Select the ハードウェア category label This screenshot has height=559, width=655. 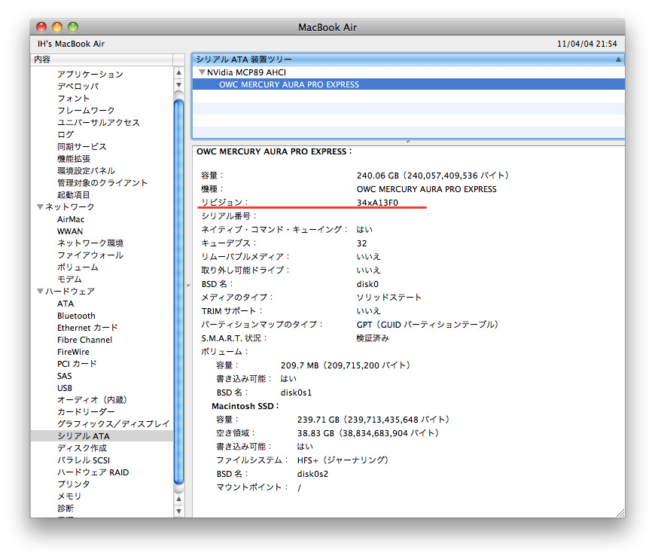click(70, 291)
